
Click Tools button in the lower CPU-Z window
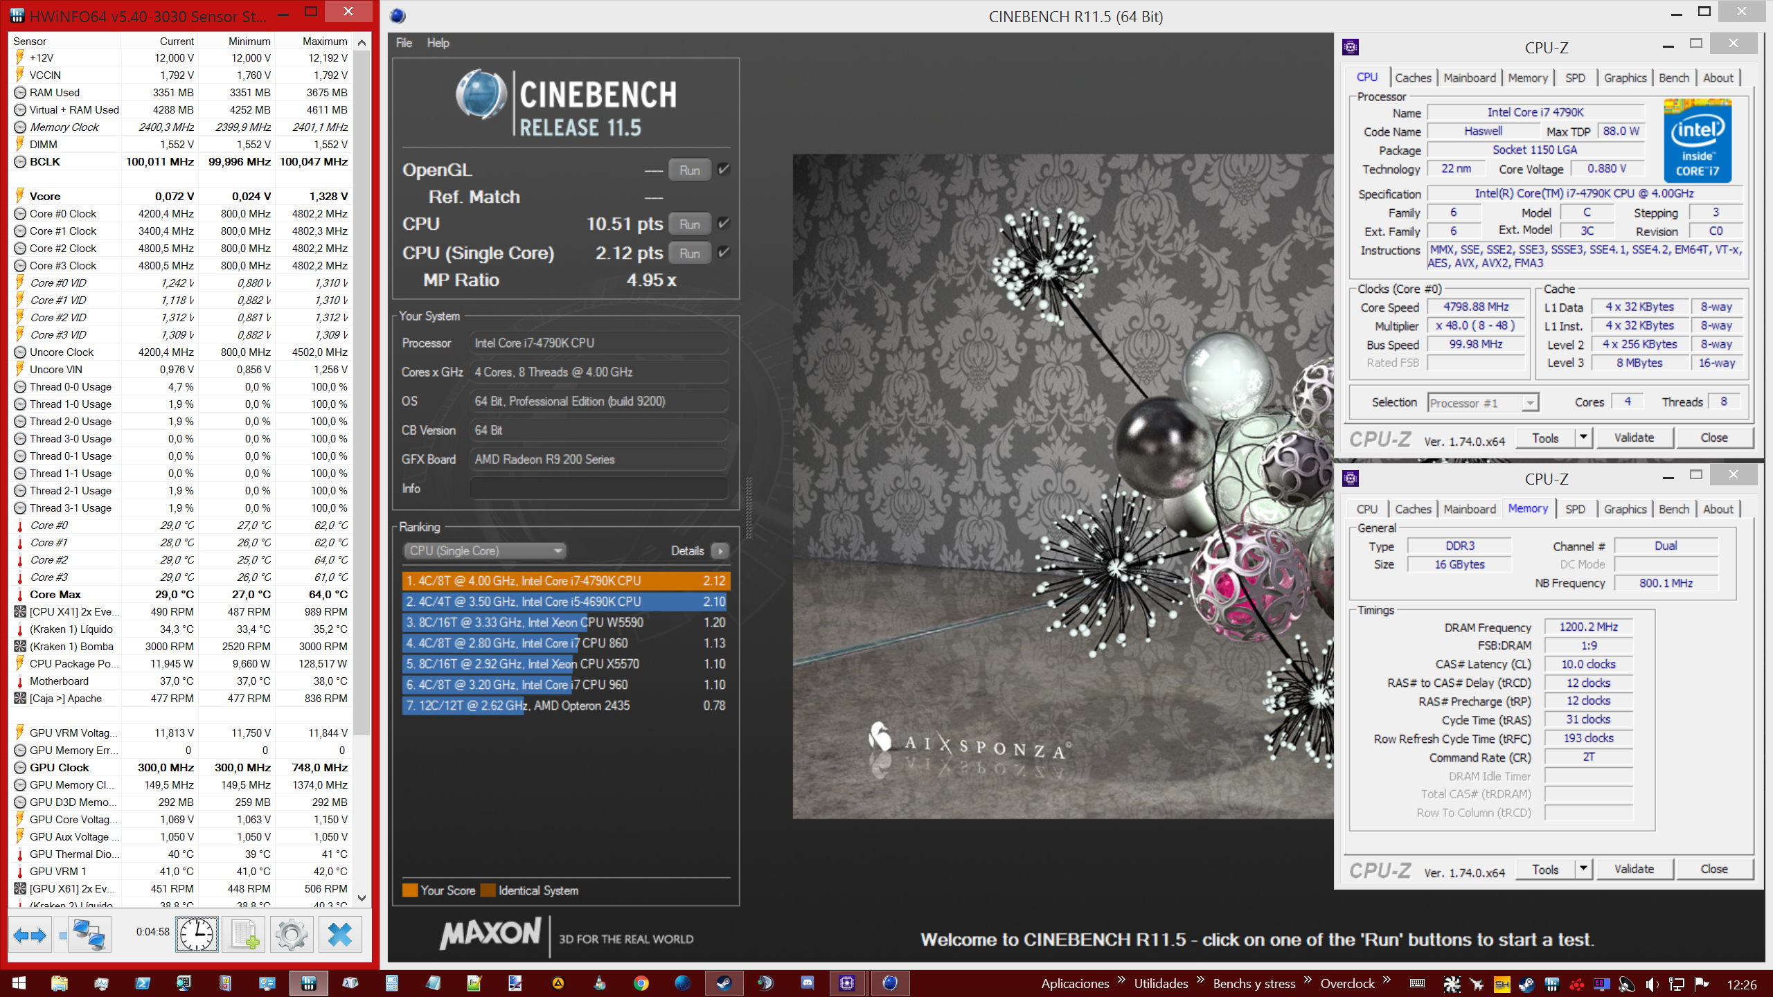1545,869
